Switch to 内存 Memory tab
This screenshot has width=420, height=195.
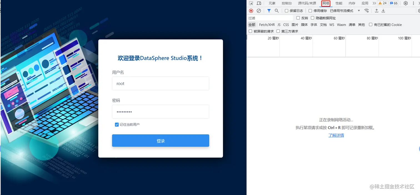point(352,3)
